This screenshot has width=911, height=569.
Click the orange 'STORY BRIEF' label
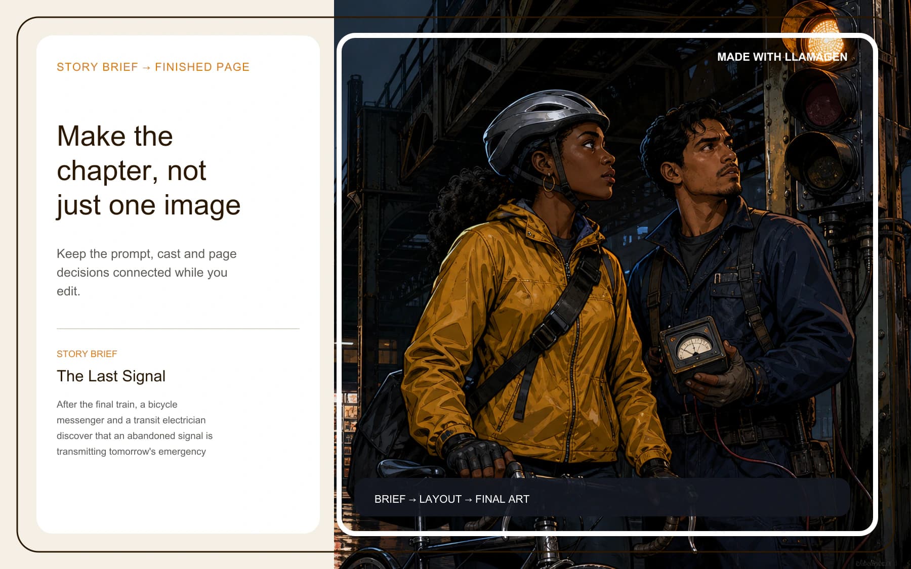click(87, 354)
